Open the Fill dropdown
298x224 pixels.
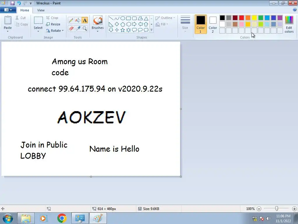(162, 24)
